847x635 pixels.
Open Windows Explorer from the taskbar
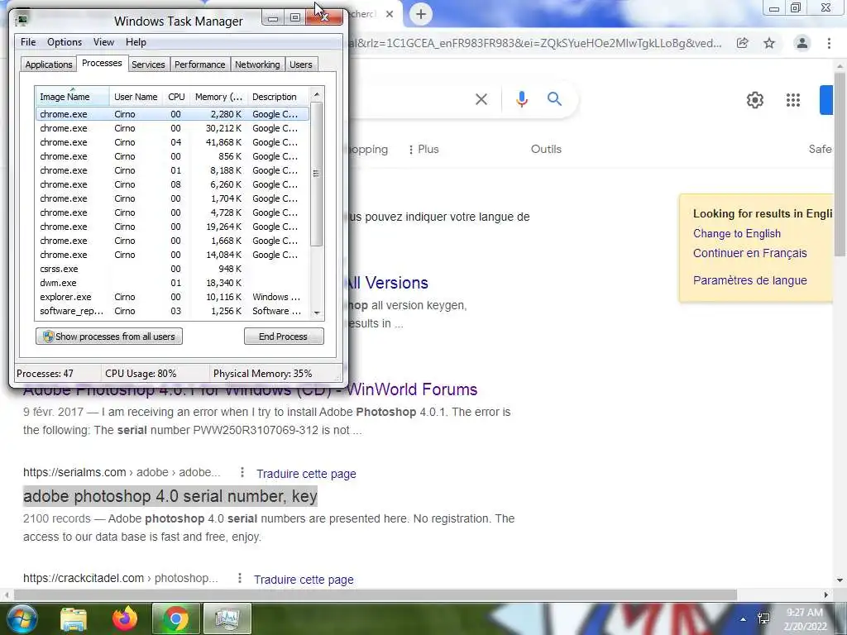point(74,618)
